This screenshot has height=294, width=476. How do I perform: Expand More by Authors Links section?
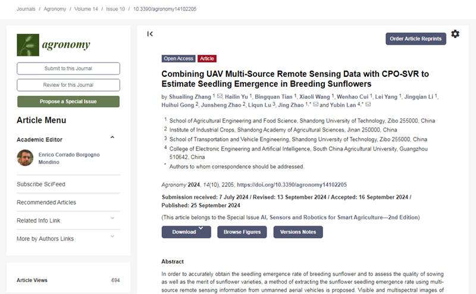tap(112, 238)
